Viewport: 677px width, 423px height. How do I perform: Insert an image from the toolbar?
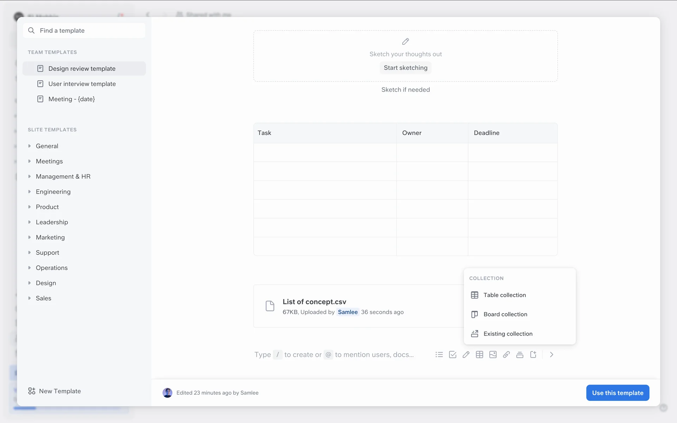[493, 355]
